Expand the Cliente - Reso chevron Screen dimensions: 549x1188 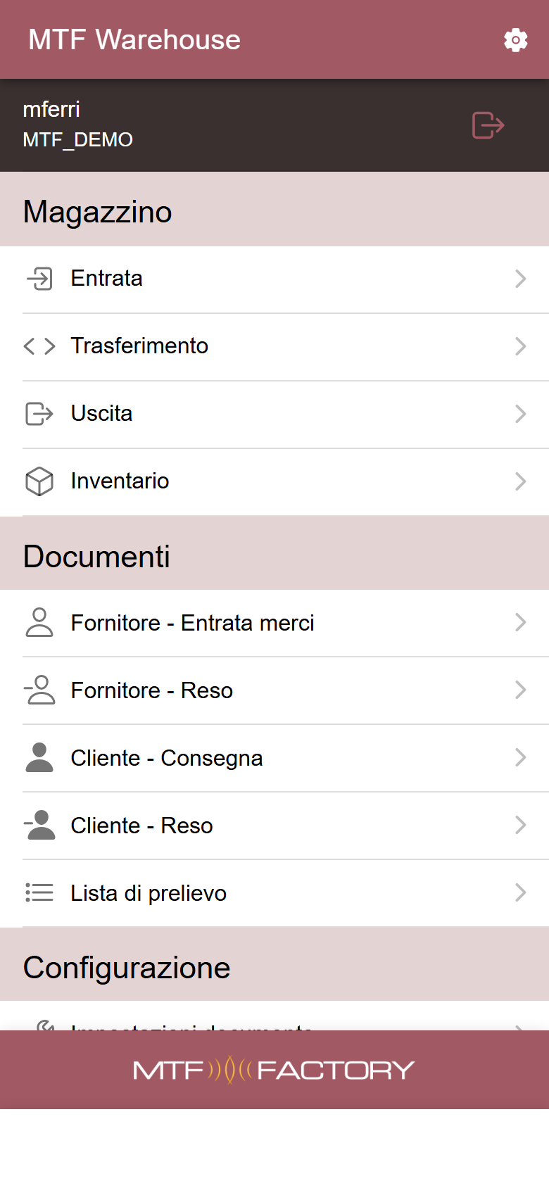coord(521,825)
